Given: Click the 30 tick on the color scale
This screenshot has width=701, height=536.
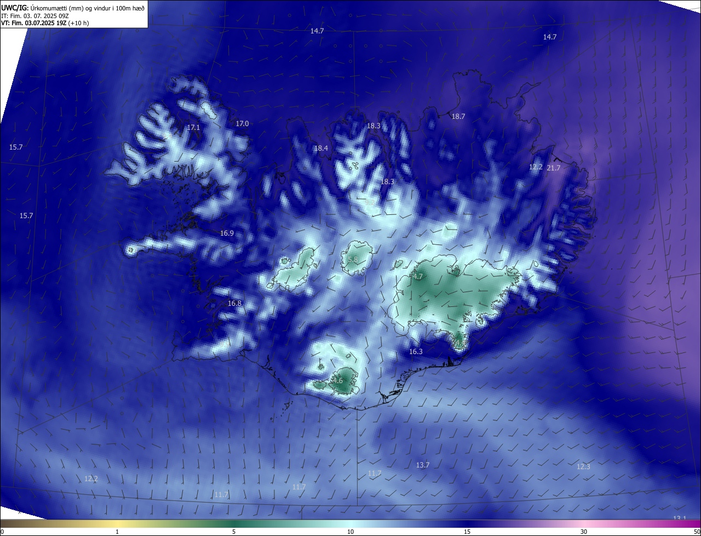Looking at the screenshot, I should tap(584, 532).
